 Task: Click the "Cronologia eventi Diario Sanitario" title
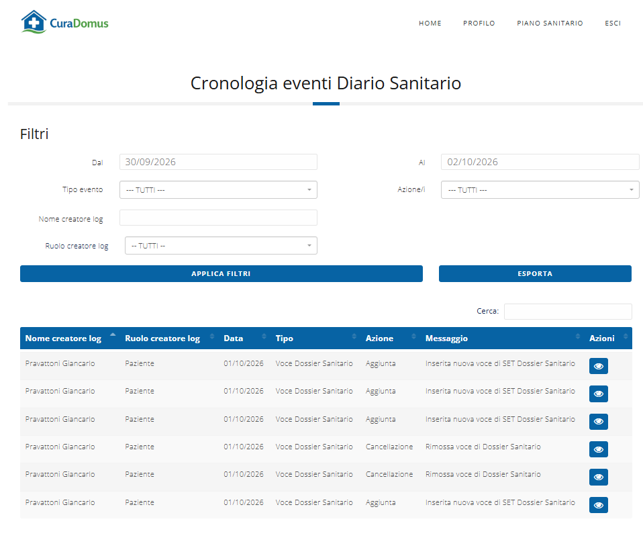click(326, 83)
